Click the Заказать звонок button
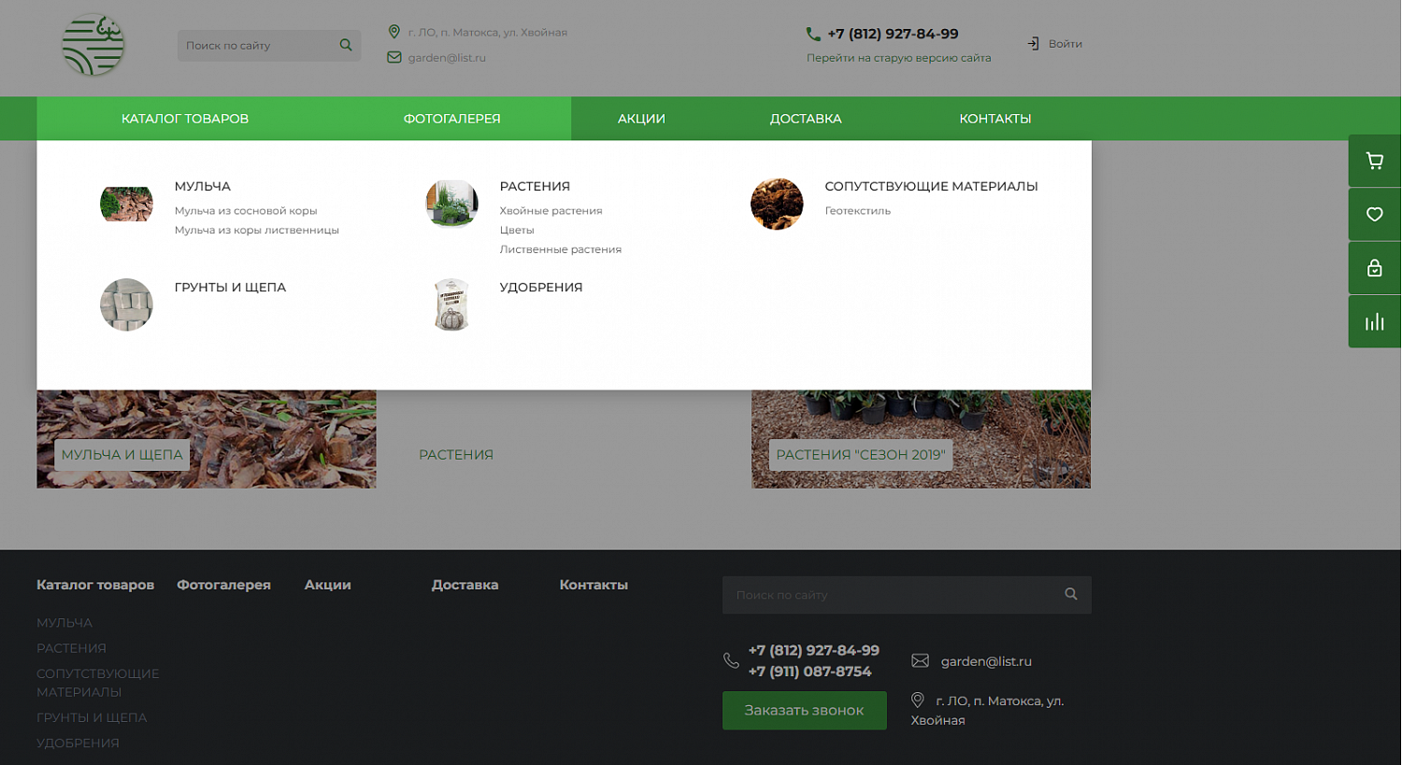 click(805, 711)
